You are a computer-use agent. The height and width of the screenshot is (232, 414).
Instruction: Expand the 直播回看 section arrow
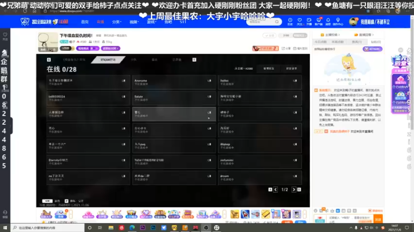coord(373,35)
